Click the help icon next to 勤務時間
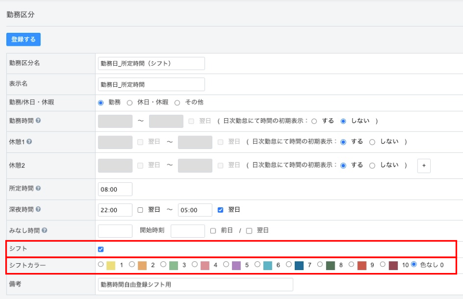The width and height of the screenshot is (463, 299). [38, 121]
